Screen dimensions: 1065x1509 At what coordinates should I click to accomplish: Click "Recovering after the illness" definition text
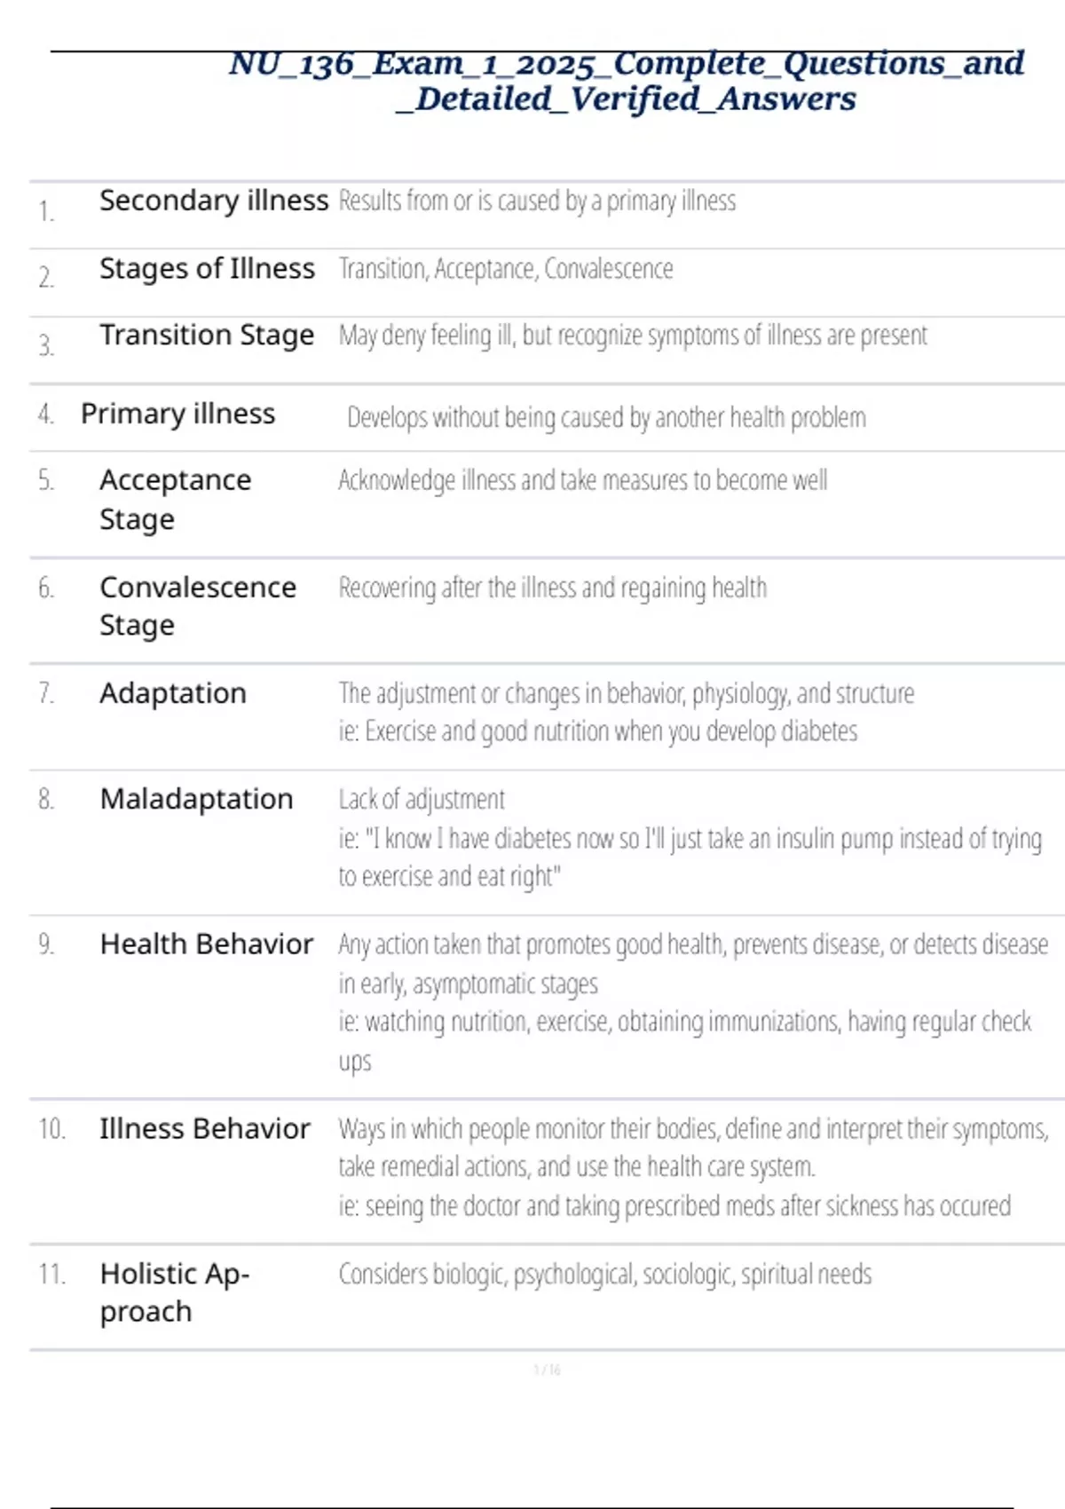click(552, 588)
